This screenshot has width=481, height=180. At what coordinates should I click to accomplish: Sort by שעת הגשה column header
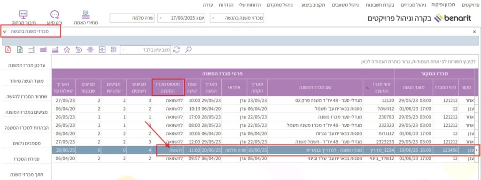(192, 87)
